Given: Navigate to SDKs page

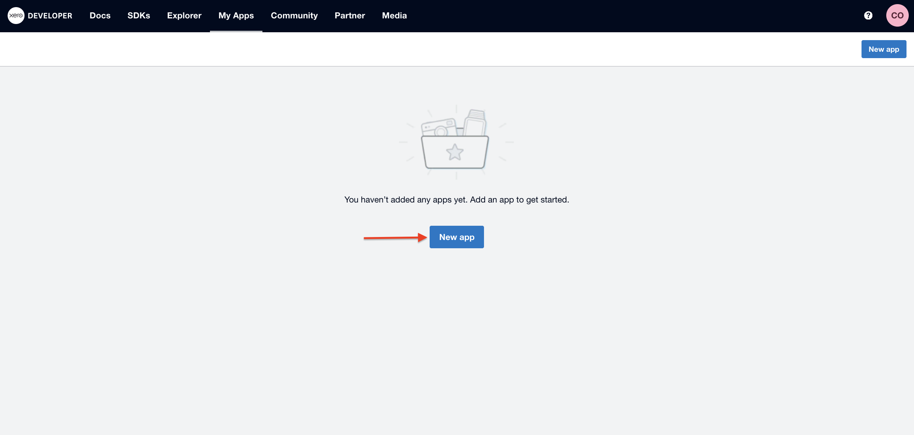Looking at the screenshot, I should pos(138,15).
